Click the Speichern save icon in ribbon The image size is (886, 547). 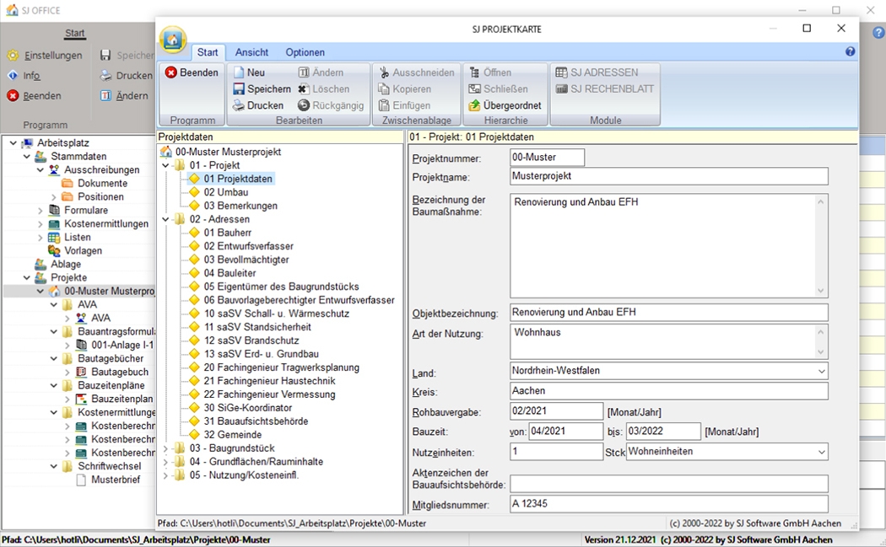pyautogui.click(x=239, y=89)
